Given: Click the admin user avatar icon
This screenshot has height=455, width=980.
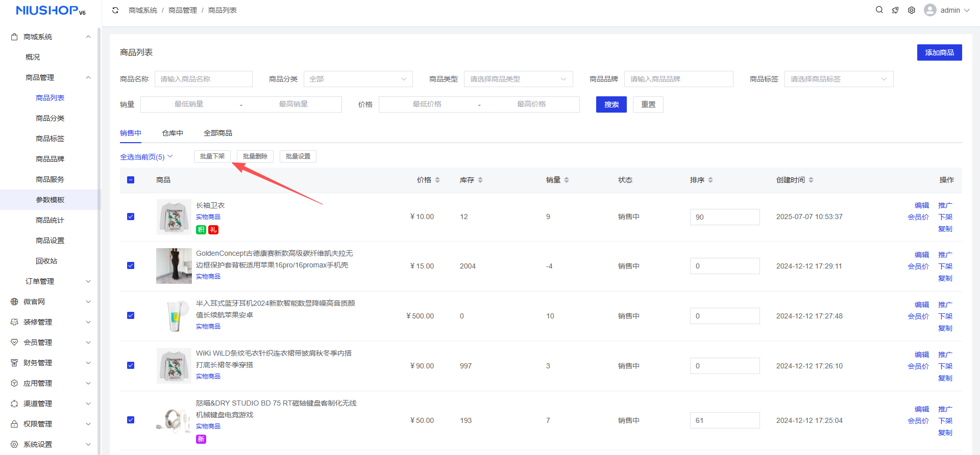Looking at the screenshot, I should tap(930, 10).
